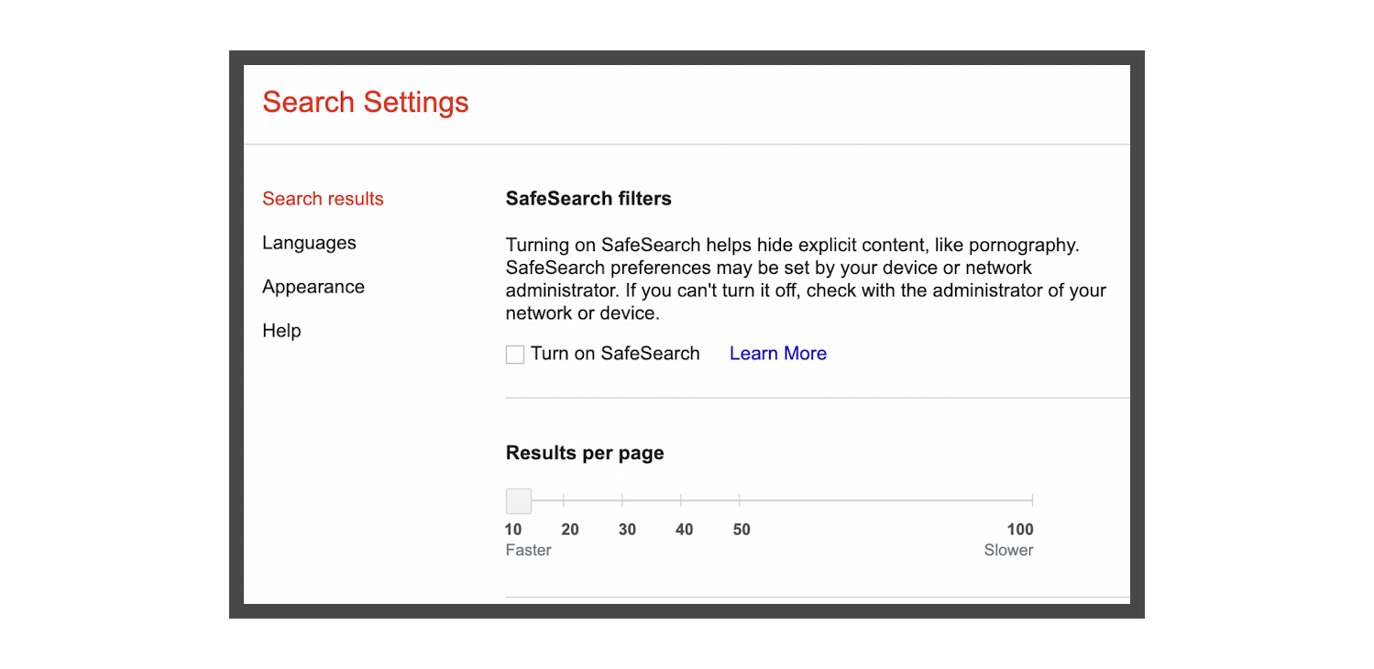
Task: Click the Slower label below the slider
Action: [x=1008, y=550]
